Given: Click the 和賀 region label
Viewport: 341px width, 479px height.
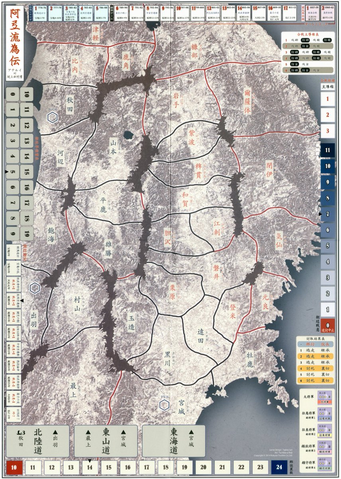Looking at the screenshot, I should 185,200.
